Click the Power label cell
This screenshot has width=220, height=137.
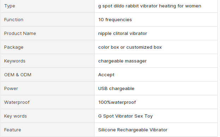(x=48, y=88)
